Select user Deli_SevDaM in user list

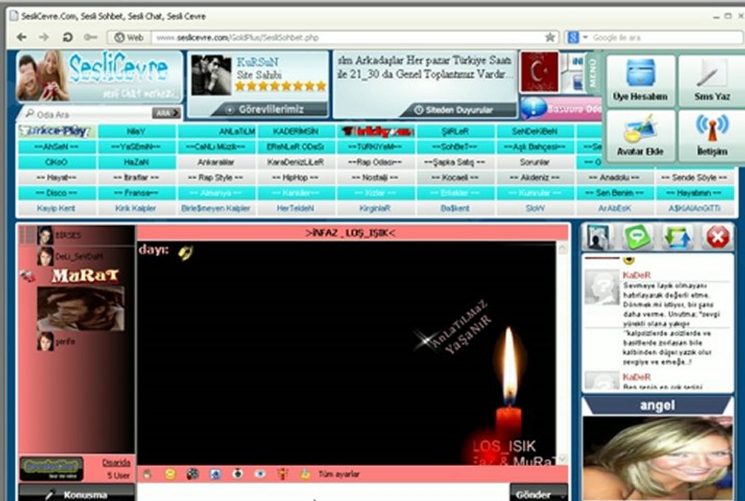click(x=79, y=257)
